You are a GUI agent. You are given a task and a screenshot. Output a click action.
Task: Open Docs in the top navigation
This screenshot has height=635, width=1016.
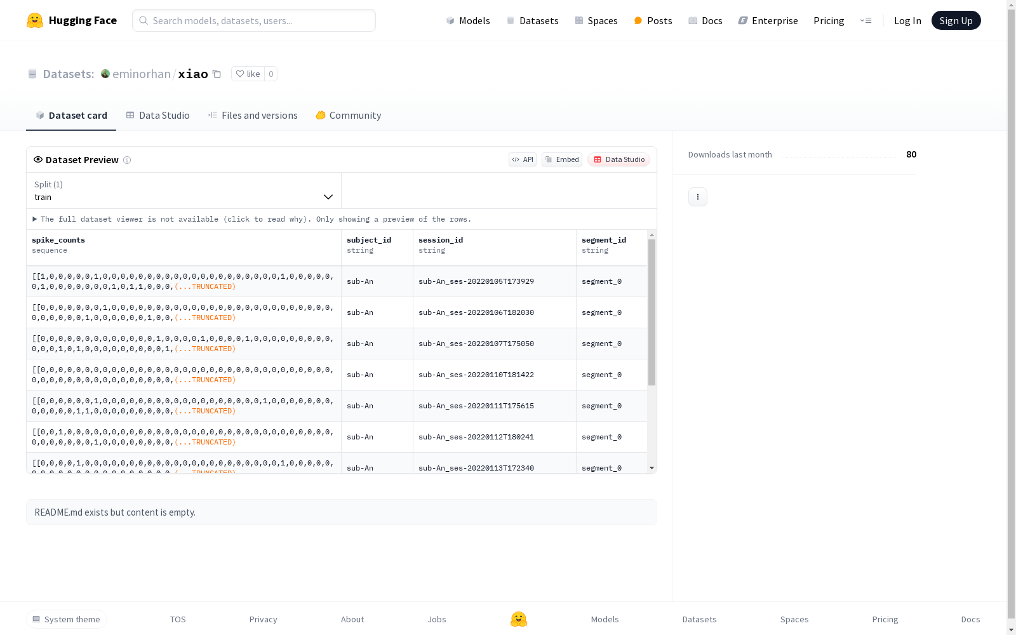coord(705,20)
